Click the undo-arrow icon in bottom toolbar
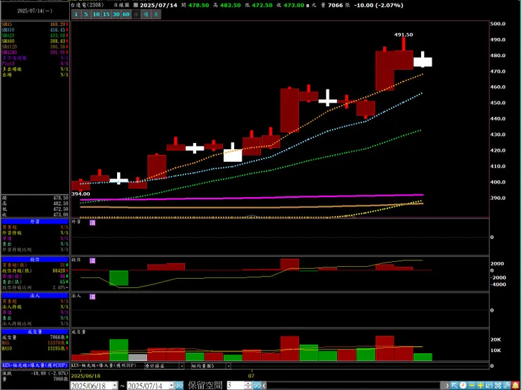Viewport: 522px width, 390px height. click(x=489, y=385)
